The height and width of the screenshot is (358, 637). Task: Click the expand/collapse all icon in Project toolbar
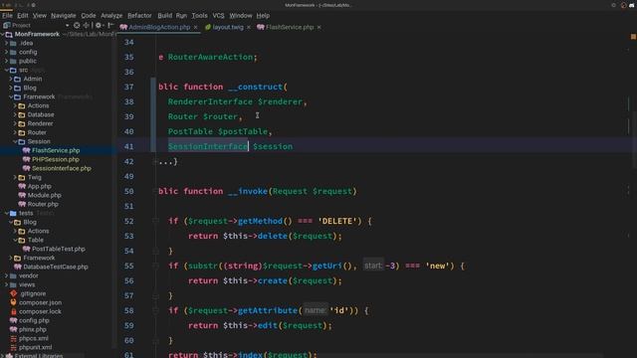(x=87, y=25)
